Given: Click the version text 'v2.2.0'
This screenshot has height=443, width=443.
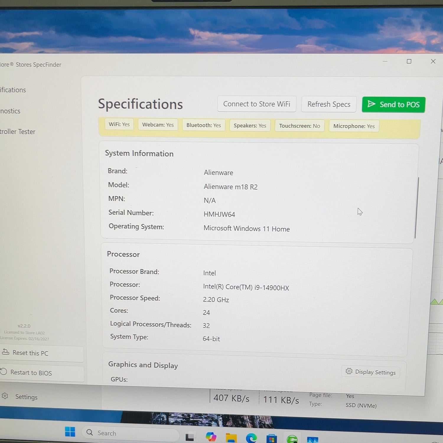Looking at the screenshot, I should [24, 326].
